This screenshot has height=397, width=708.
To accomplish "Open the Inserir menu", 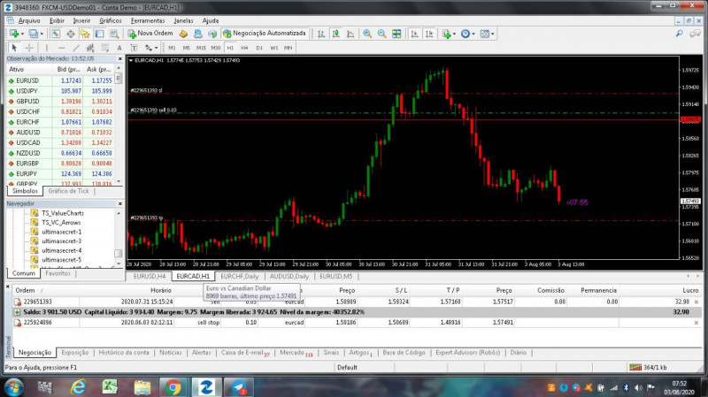I will (x=81, y=19).
